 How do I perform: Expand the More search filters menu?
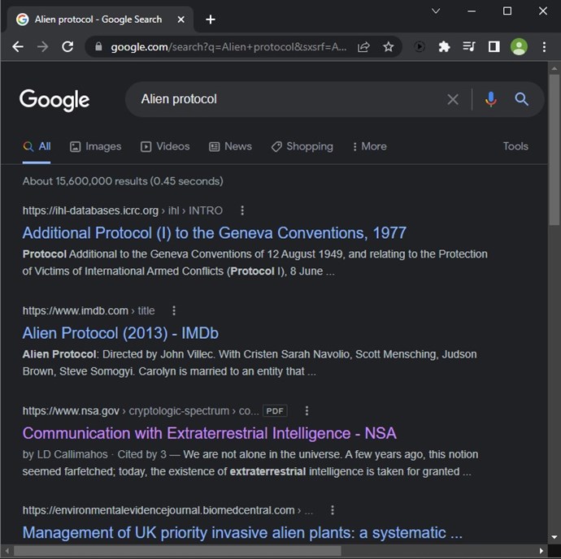point(369,146)
